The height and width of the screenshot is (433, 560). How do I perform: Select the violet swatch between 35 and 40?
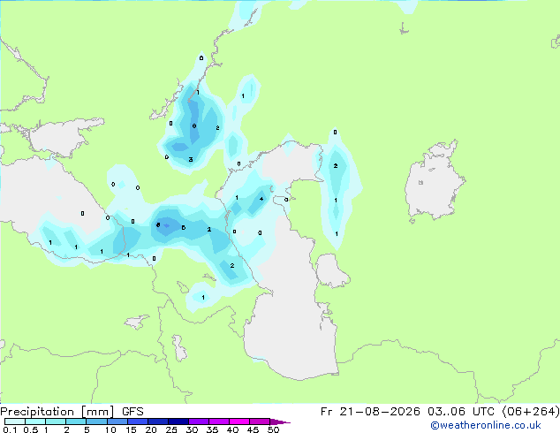click(x=219, y=422)
